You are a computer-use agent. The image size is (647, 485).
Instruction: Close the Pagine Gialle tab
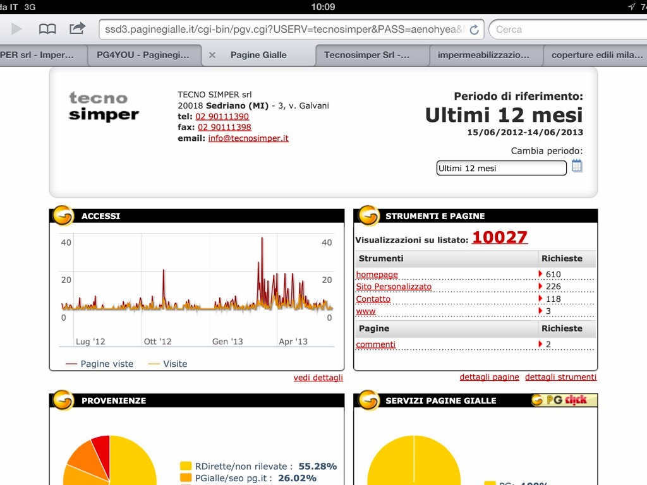(x=212, y=56)
